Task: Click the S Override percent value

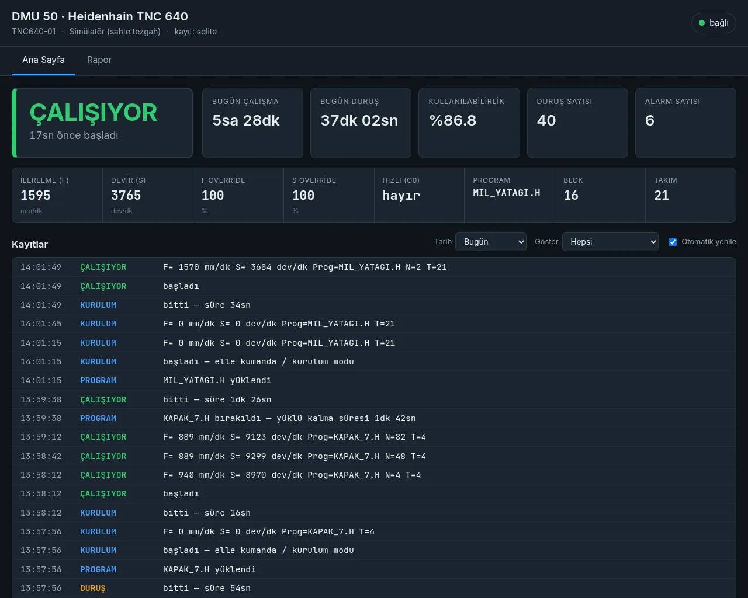Action: [x=303, y=196]
